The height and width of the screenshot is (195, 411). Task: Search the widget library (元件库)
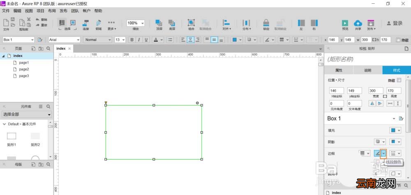coord(48,107)
